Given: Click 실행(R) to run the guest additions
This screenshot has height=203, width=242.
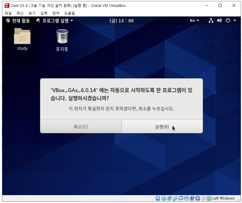Looking at the screenshot, I should pos(162,127).
